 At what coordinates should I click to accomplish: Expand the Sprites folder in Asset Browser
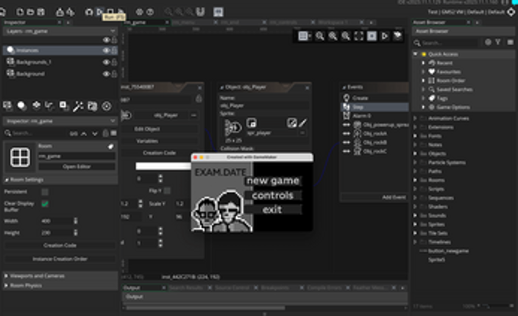pos(416,224)
